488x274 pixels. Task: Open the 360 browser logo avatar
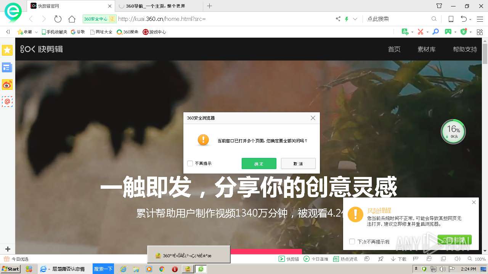pyautogui.click(x=13, y=12)
